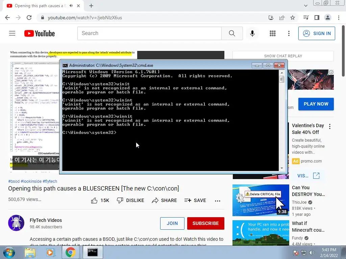
Task: Click the cmd.exe title bar icon
Action: 65,65
